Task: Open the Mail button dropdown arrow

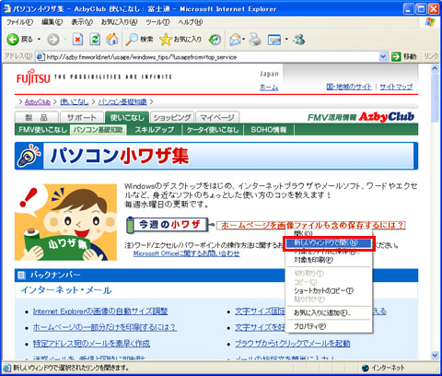Action: (x=244, y=40)
